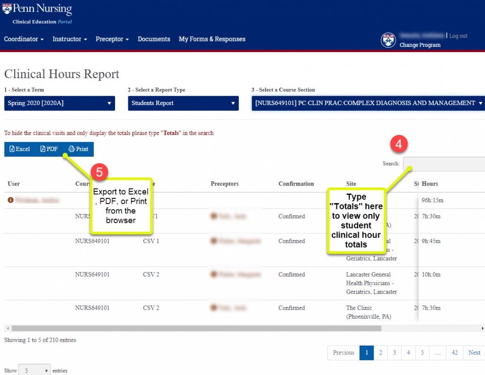
Task: Export the report as PDF
Action: [49, 149]
